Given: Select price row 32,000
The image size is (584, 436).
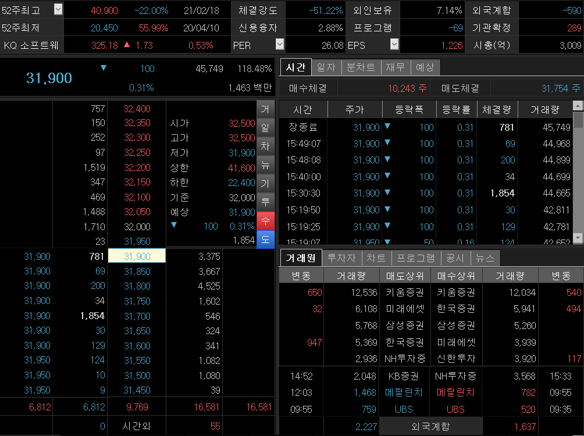Looking at the screenshot, I should 137,227.
